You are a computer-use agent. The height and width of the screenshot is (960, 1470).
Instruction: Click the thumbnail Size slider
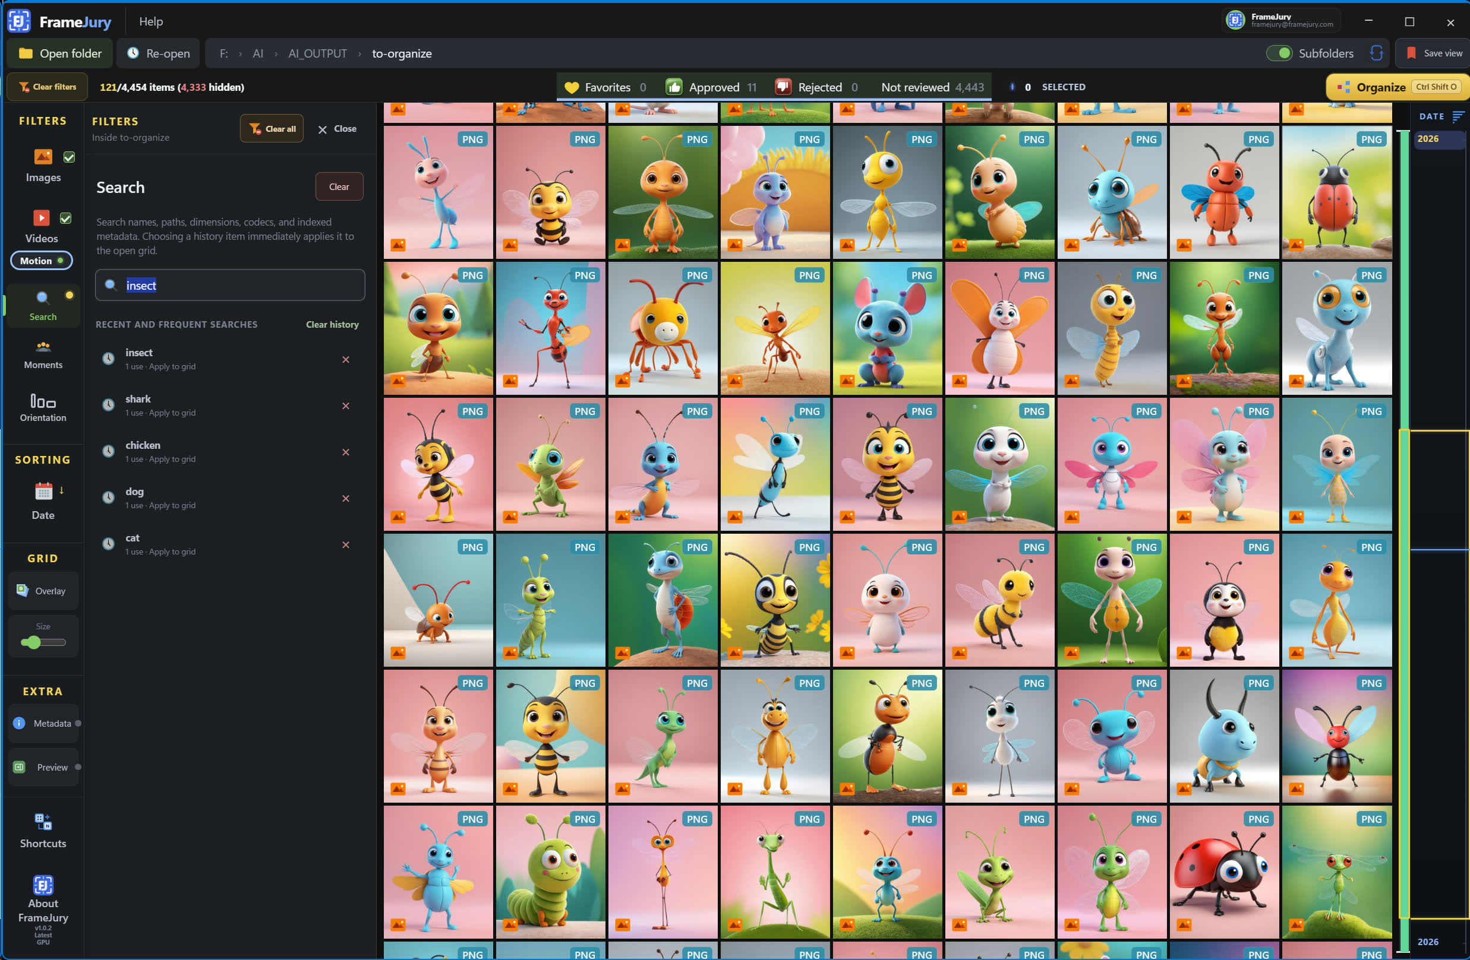pyautogui.click(x=43, y=642)
